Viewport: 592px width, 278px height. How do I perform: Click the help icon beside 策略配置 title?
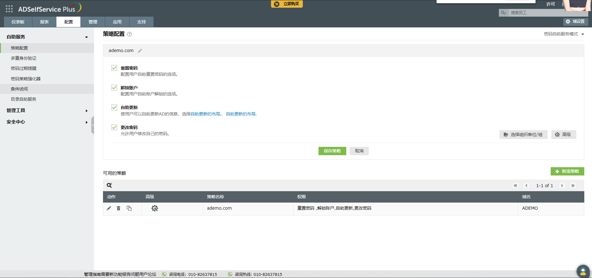coord(129,34)
